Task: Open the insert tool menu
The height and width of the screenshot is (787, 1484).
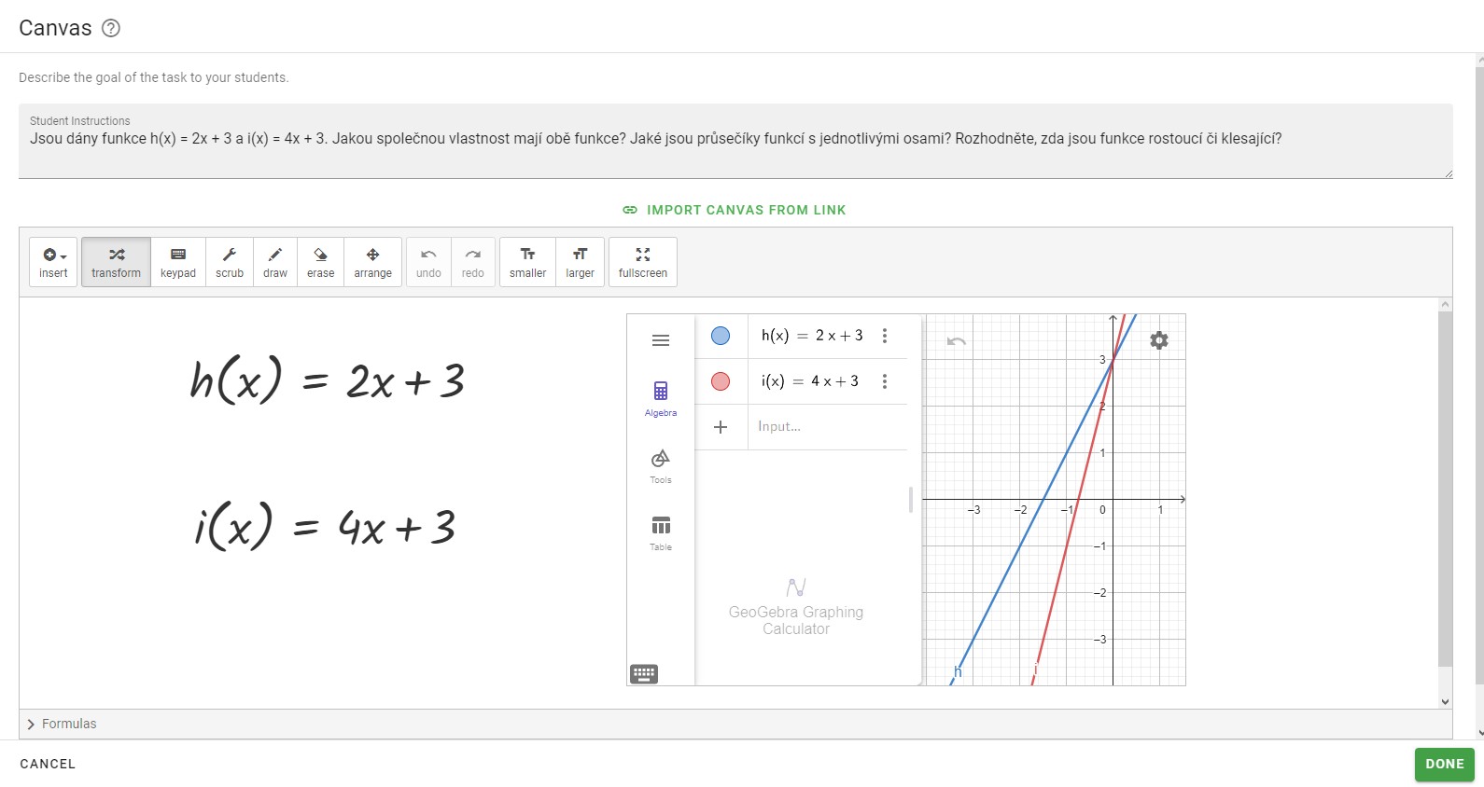Action: click(x=53, y=262)
